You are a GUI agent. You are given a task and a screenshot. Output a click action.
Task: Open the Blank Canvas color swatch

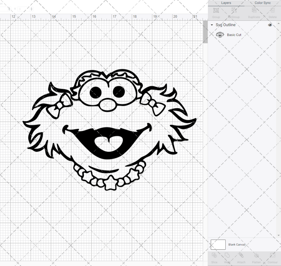pyautogui.click(x=218, y=244)
